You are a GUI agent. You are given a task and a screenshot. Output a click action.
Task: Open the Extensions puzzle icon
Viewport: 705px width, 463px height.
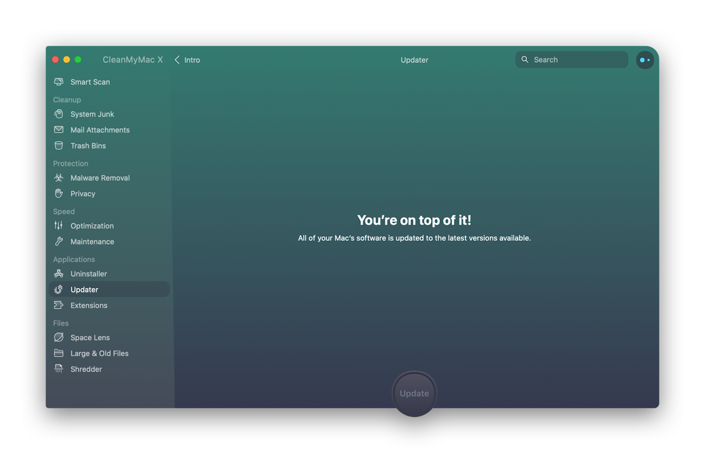59,305
